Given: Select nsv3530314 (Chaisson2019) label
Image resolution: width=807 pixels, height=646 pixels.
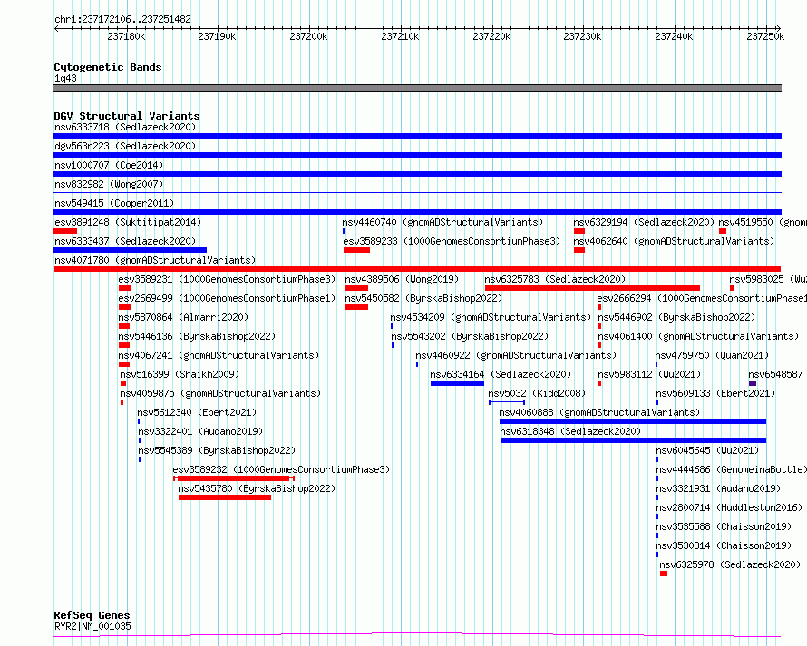Looking at the screenshot, I should pyautogui.click(x=724, y=545).
